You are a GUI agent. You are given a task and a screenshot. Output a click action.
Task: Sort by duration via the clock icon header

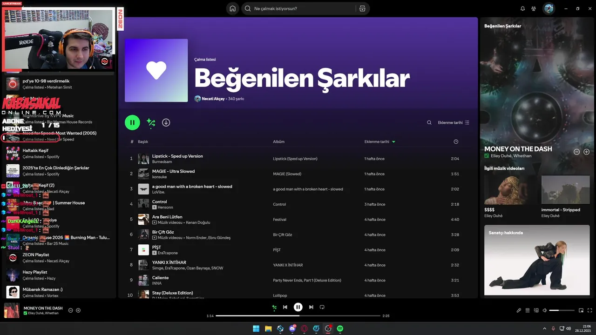(456, 141)
